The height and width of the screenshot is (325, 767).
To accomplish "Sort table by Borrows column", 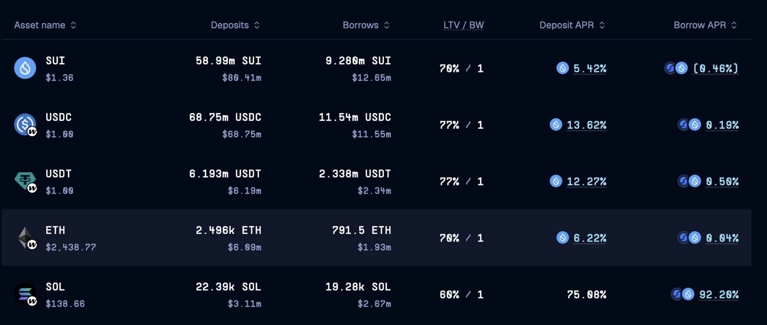I will (x=366, y=25).
